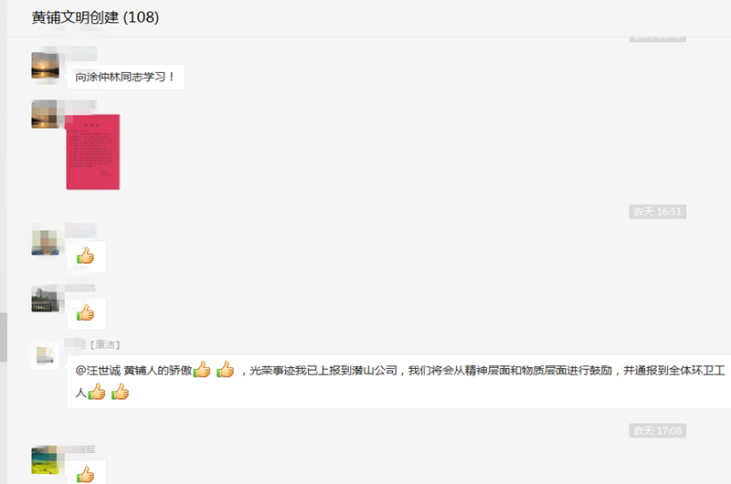Click the last thumbs-up after 人 in long message
This screenshot has height=484, width=731.
pos(121,392)
